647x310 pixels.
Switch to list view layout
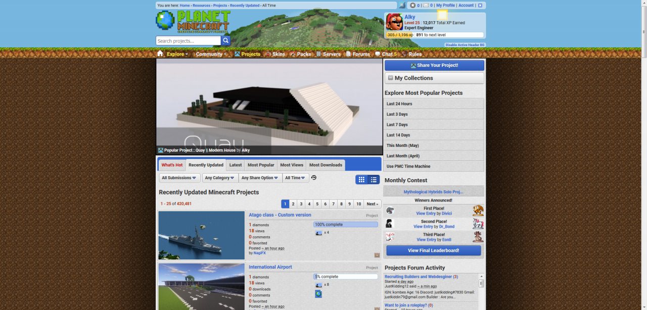click(x=374, y=180)
